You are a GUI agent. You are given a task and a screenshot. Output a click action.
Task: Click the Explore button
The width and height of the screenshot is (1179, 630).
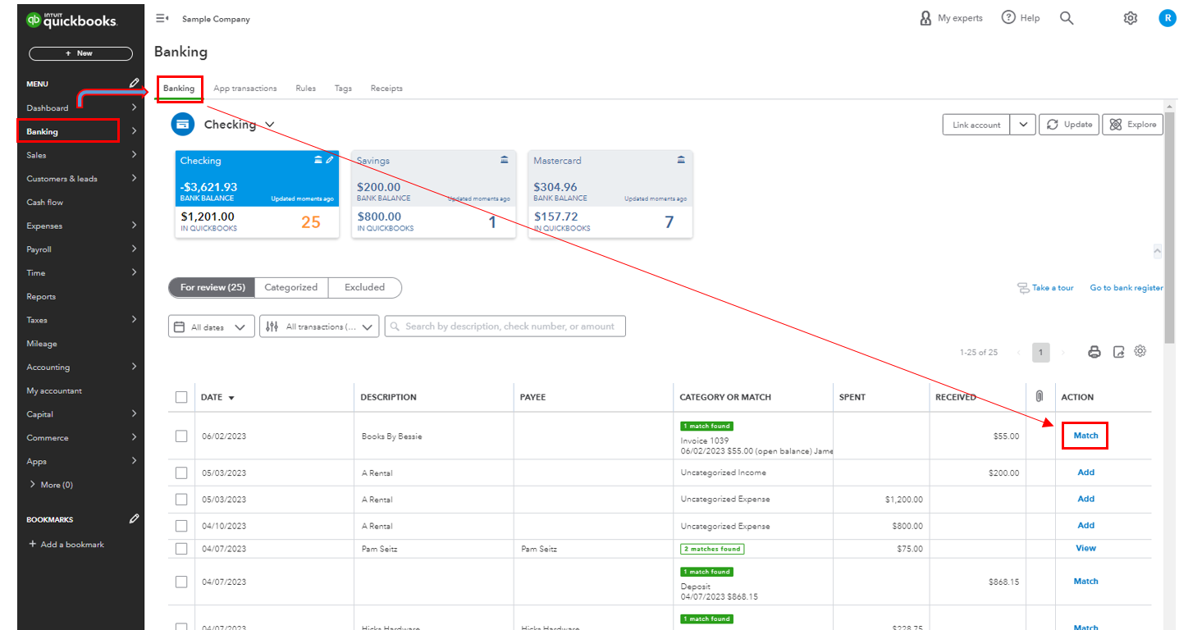[1133, 125]
